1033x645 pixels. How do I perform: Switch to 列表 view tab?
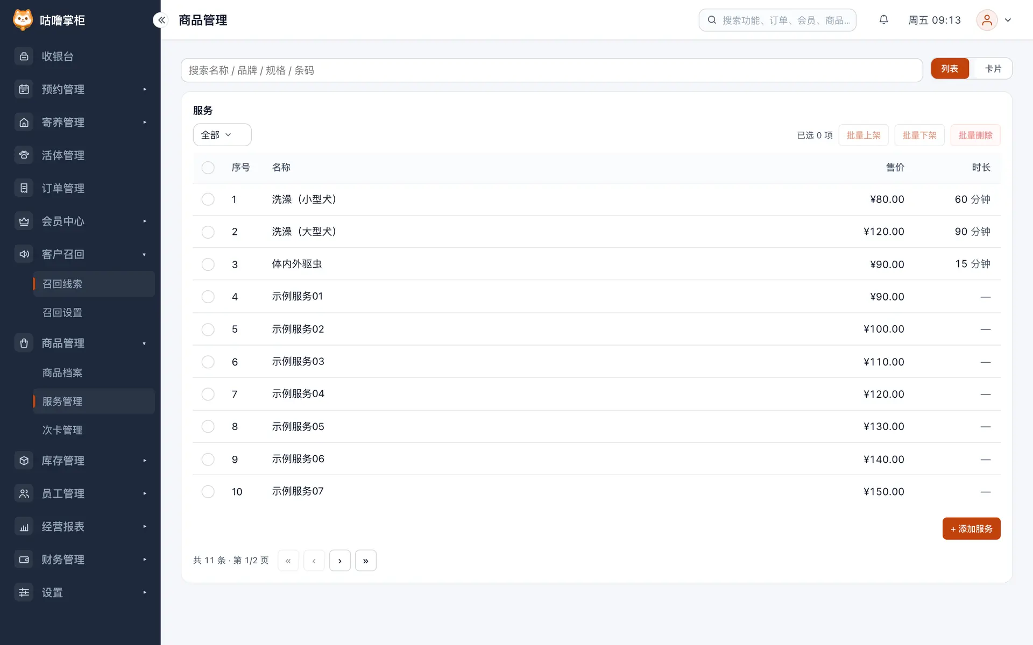point(950,69)
